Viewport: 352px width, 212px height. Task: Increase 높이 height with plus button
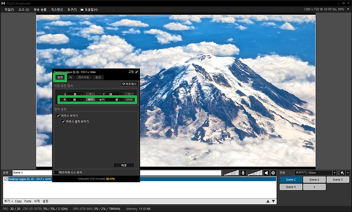coord(120,100)
